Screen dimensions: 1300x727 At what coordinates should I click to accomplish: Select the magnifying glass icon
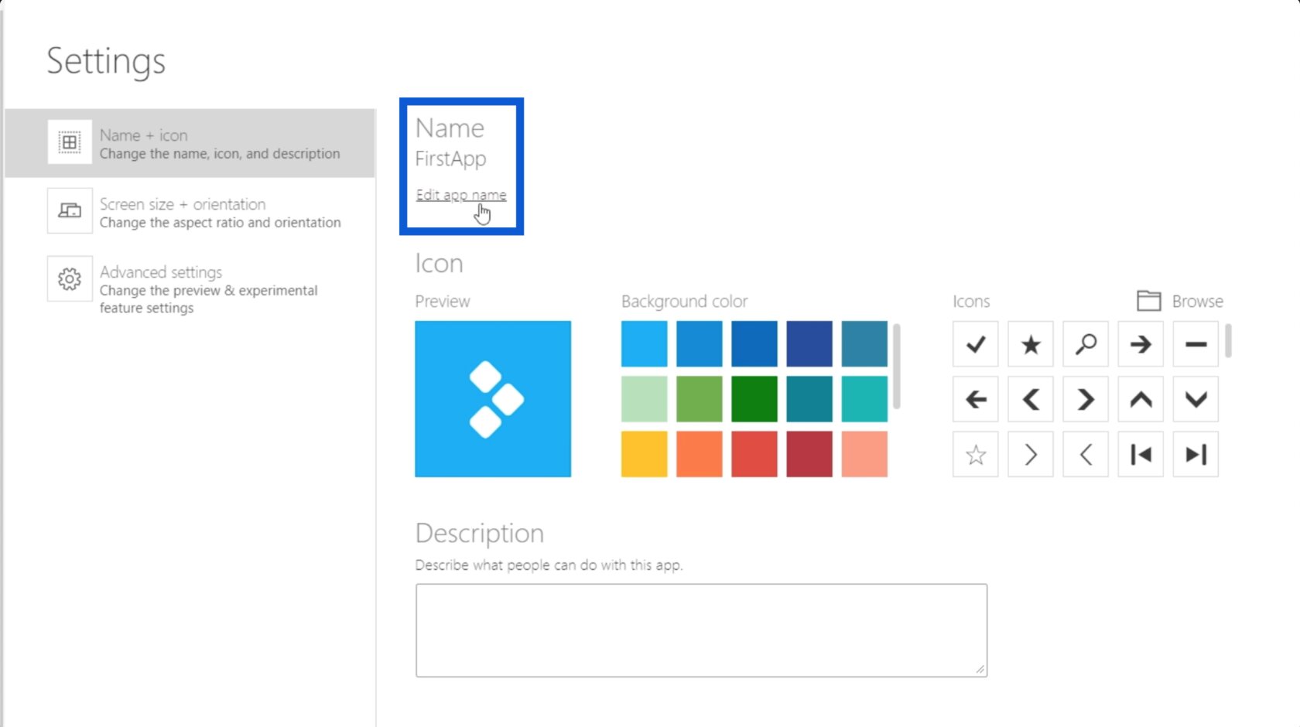coord(1085,344)
